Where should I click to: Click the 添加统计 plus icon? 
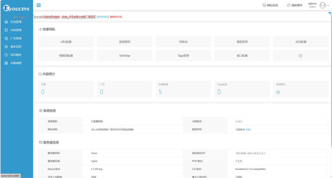[x=278, y=92]
